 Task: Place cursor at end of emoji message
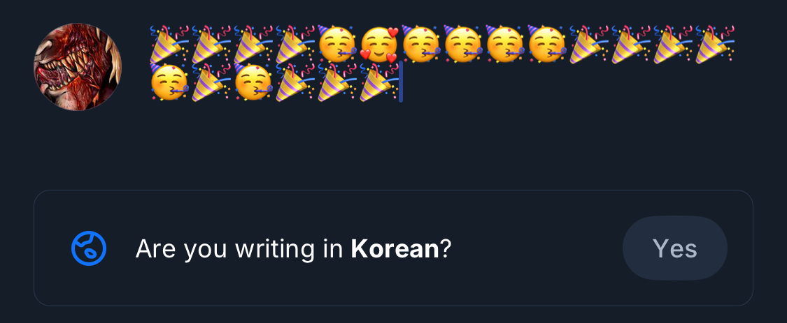point(402,82)
